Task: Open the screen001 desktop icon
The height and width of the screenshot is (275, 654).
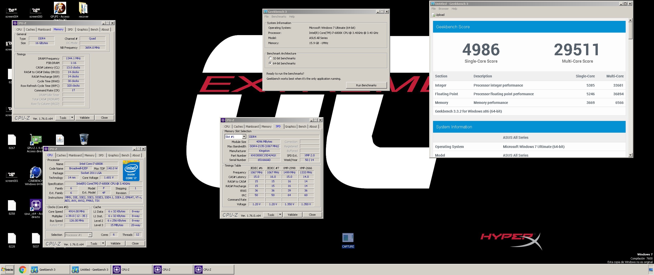Action: point(12,177)
